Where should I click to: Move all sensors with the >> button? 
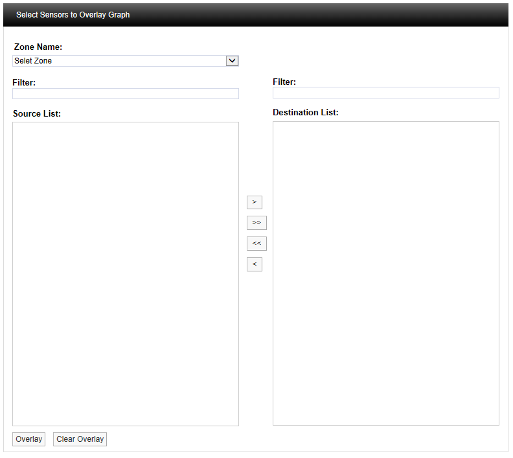pyautogui.click(x=256, y=223)
